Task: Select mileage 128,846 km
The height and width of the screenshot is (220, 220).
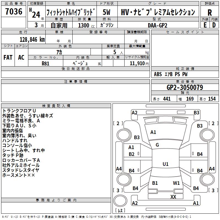Action: [32, 40]
